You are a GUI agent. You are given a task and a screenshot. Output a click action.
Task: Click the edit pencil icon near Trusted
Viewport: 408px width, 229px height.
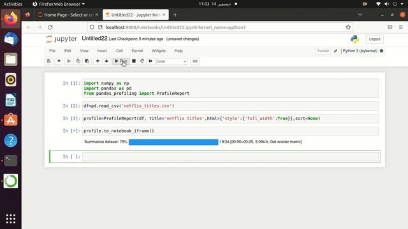(x=336, y=51)
